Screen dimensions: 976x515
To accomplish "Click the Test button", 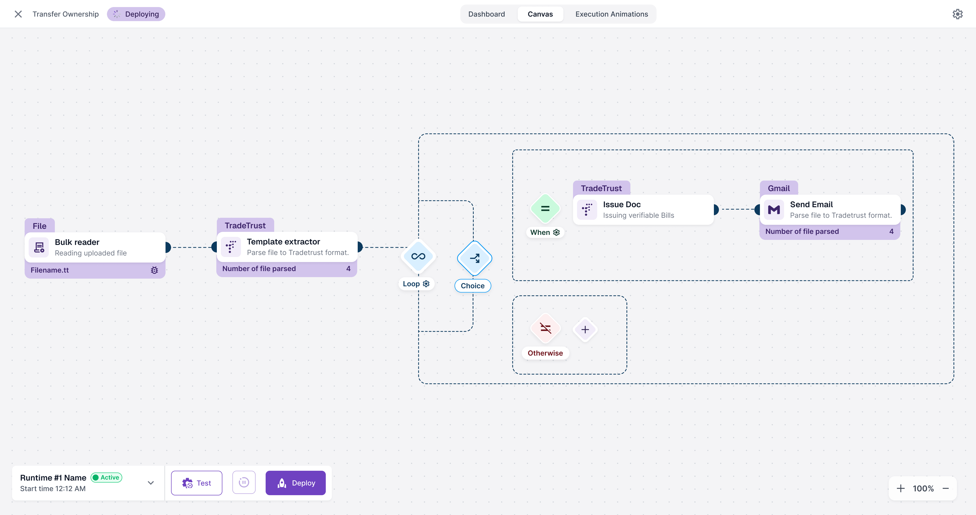I will click(197, 483).
